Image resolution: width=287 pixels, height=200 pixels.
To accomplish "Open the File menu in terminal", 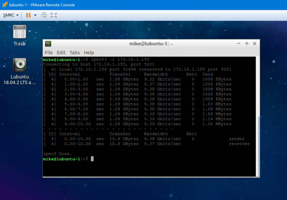I will tap(49, 53).
